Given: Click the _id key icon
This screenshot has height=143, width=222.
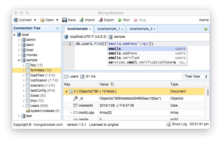Looking at the screenshot, I should click(75, 98).
